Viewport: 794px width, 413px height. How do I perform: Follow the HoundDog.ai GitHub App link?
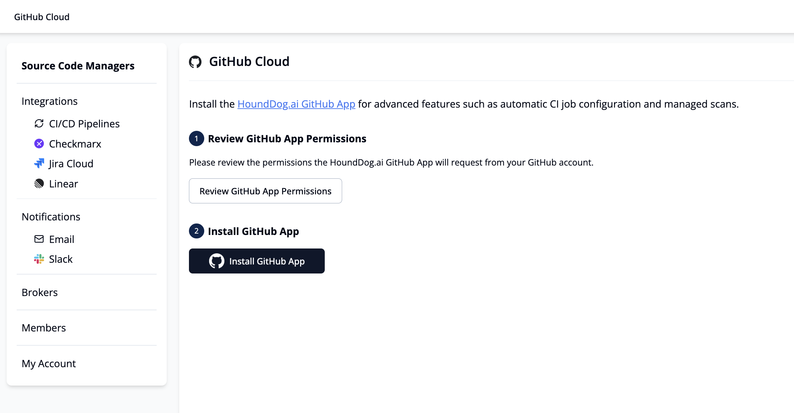(x=296, y=104)
